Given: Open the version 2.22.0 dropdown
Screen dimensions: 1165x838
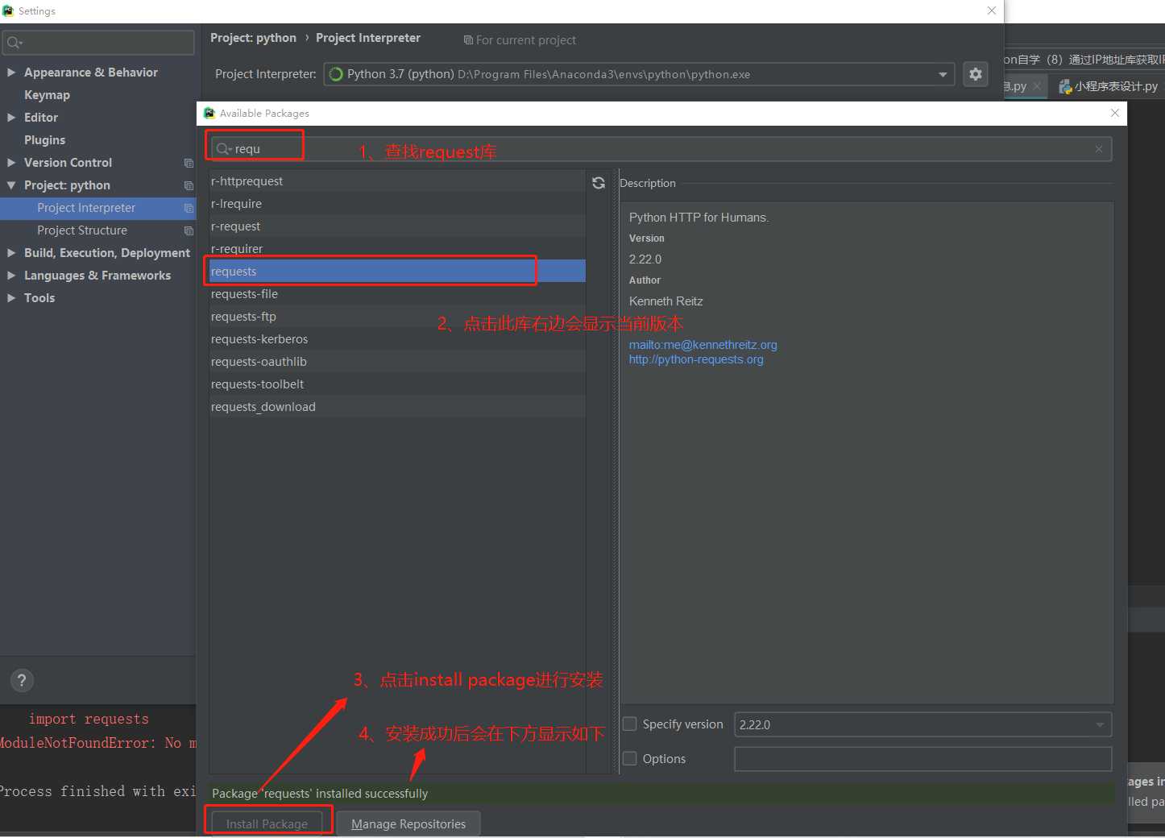Looking at the screenshot, I should (x=1100, y=724).
